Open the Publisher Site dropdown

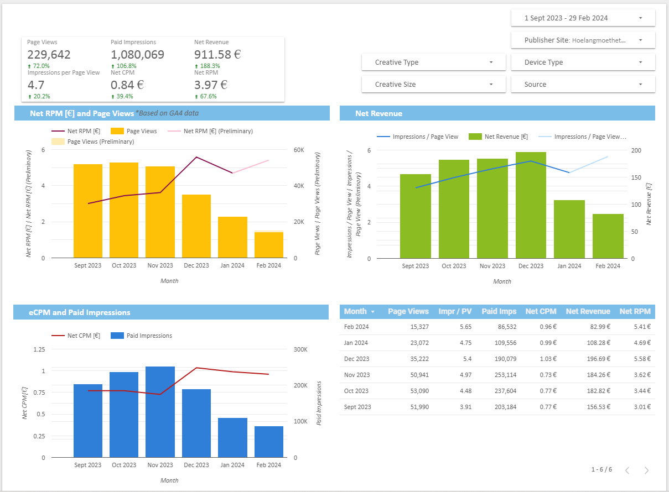click(583, 40)
